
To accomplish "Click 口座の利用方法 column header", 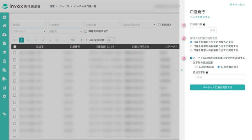I will point(140,46).
